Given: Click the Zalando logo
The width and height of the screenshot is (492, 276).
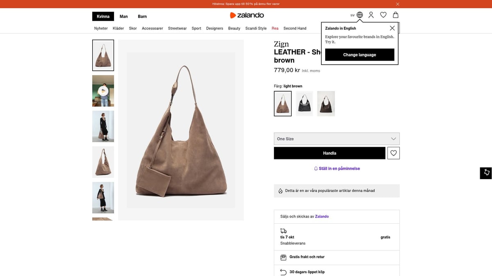Looking at the screenshot, I should tap(246, 15).
